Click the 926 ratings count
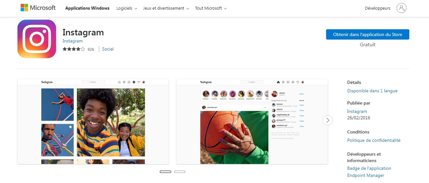 tap(91, 50)
